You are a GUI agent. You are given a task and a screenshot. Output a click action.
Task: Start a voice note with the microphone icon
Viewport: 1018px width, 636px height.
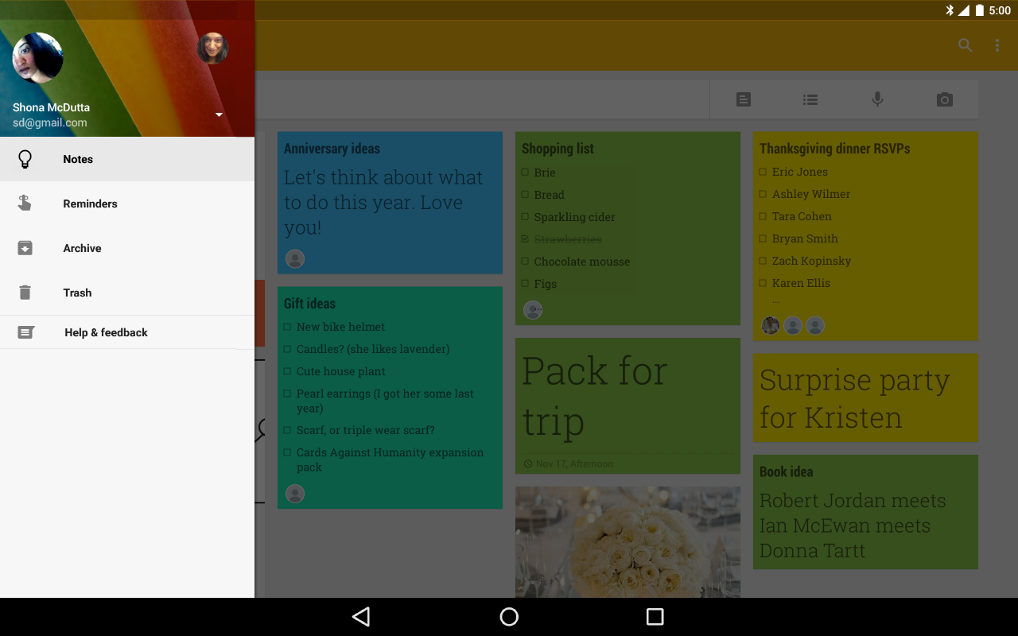pos(877,99)
